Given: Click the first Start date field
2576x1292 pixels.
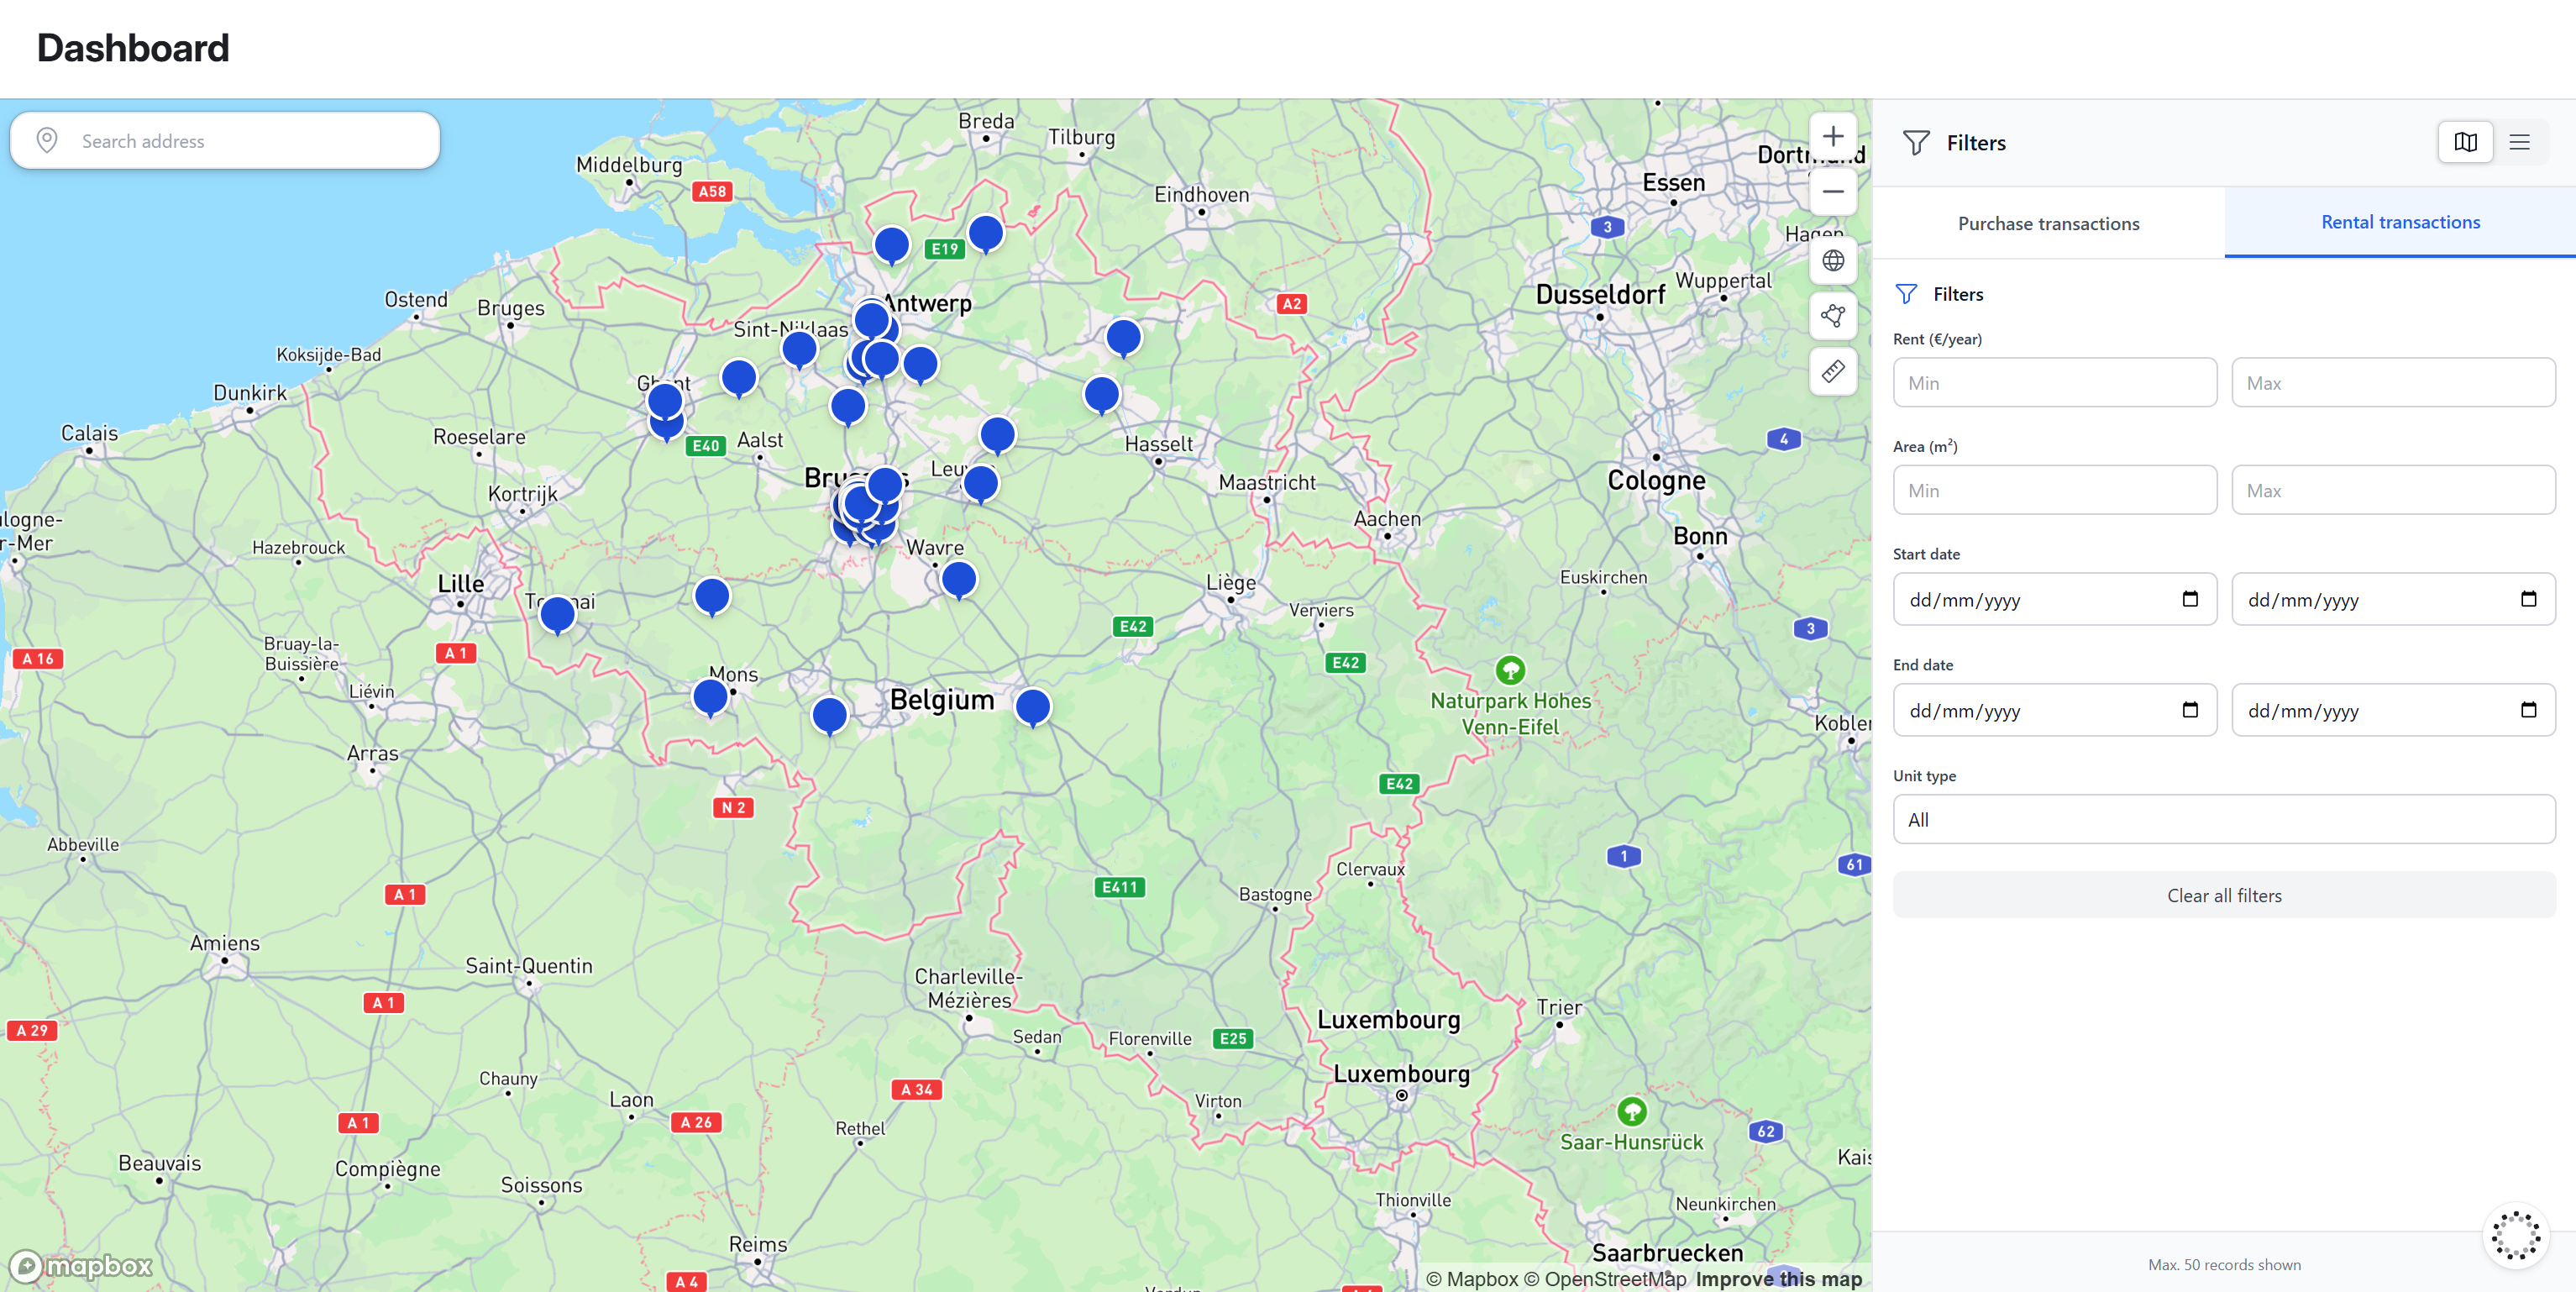Looking at the screenshot, I should [x=2055, y=599].
